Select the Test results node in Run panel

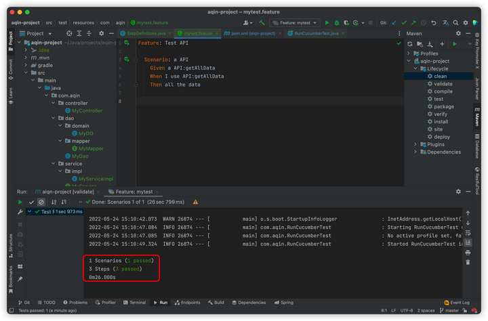[46, 212]
